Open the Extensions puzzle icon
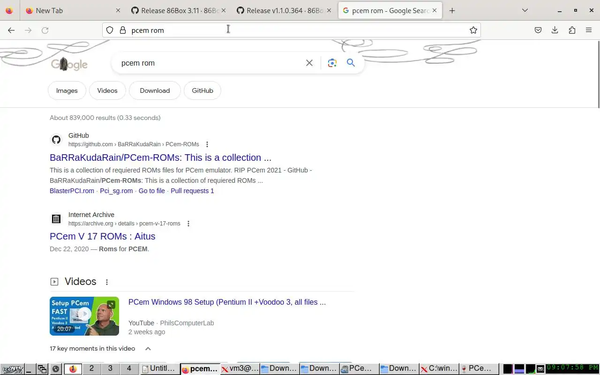The image size is (600, 375). tap(572, 30)
